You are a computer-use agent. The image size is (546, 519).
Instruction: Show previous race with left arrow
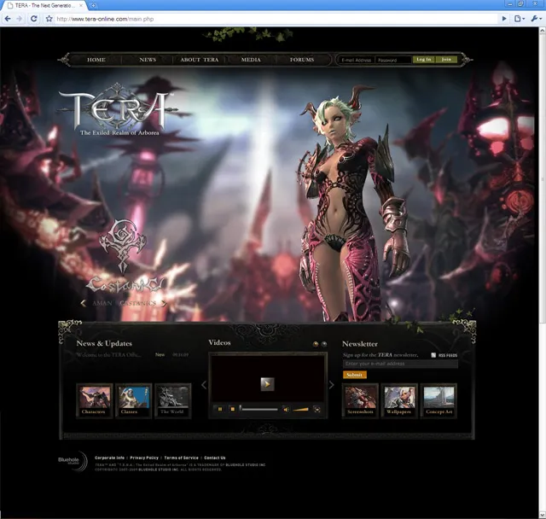84,303
